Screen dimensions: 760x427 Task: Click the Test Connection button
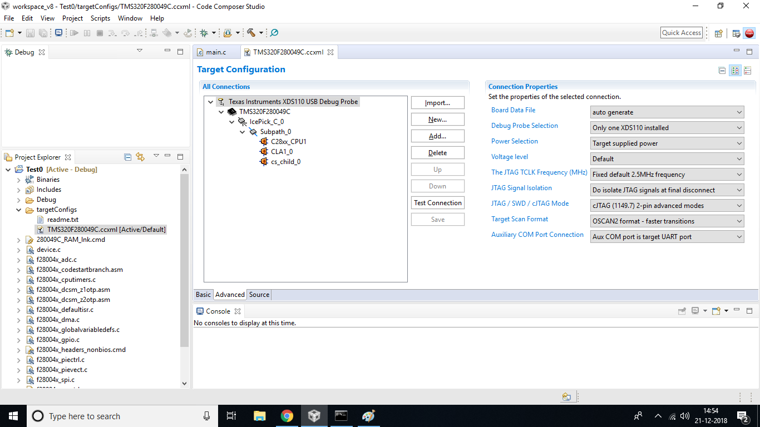pos(437,203)
